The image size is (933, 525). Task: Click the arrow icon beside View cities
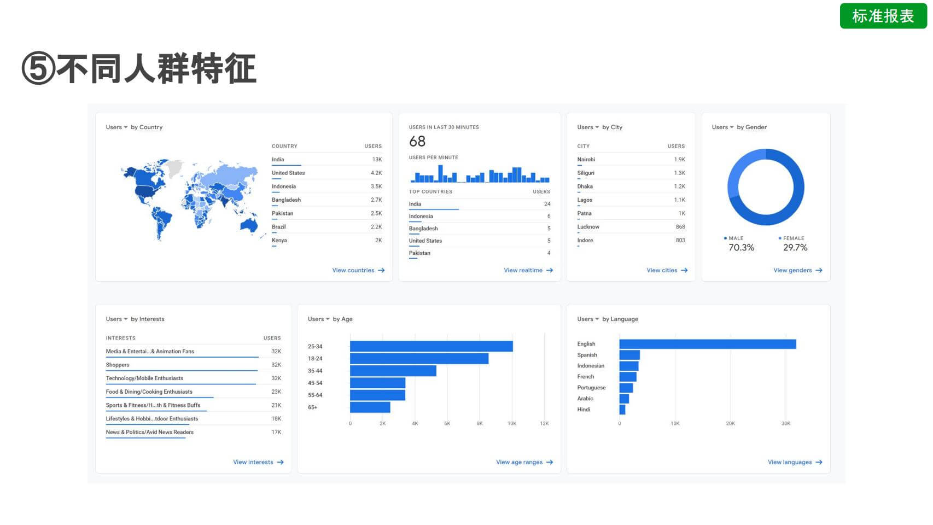684,270
